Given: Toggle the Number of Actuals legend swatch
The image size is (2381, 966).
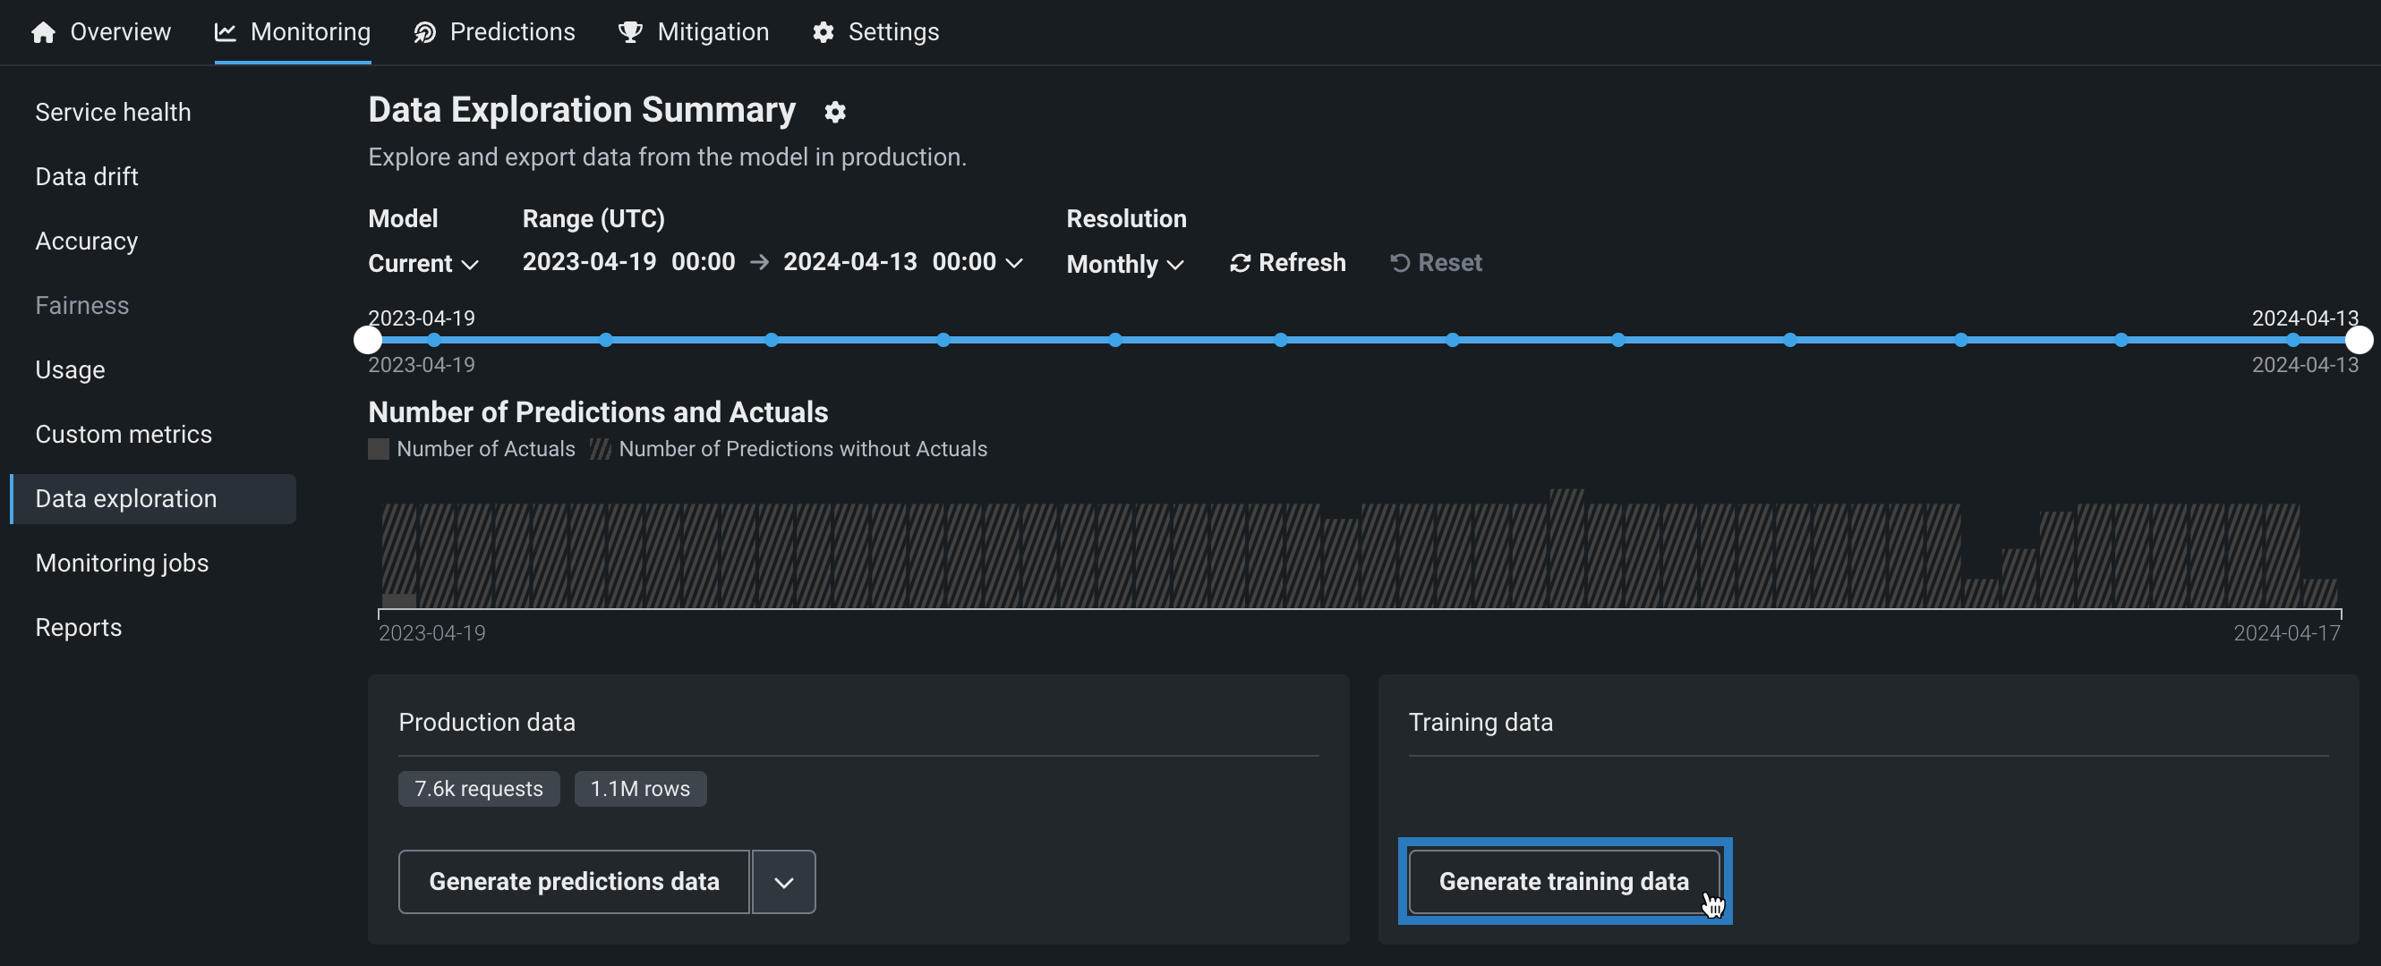Looking at the screenshot, I should 378,449.
